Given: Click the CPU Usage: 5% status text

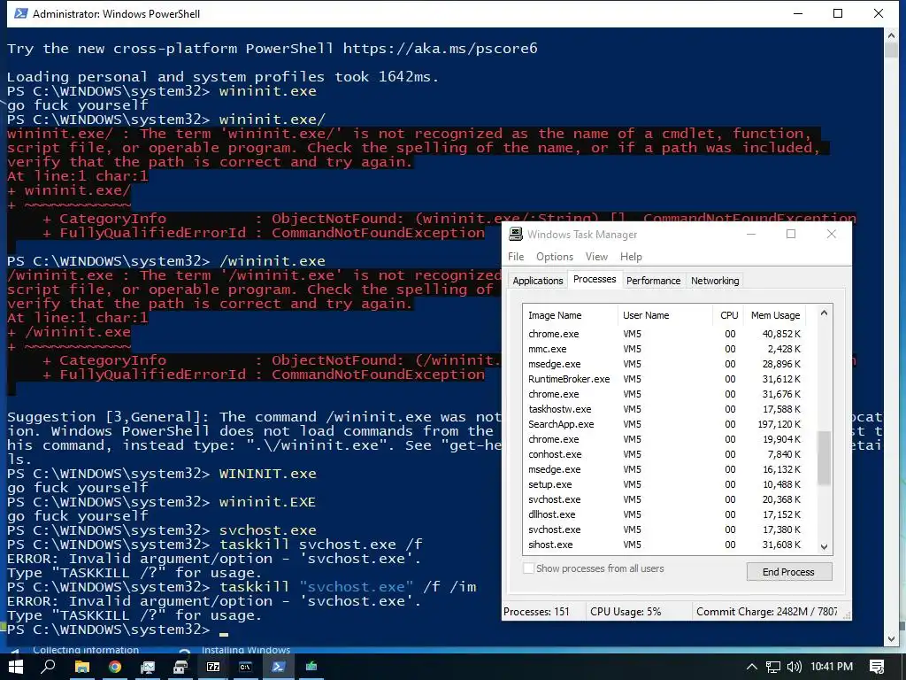Looking at the screenshot, I should click(626, 611).
